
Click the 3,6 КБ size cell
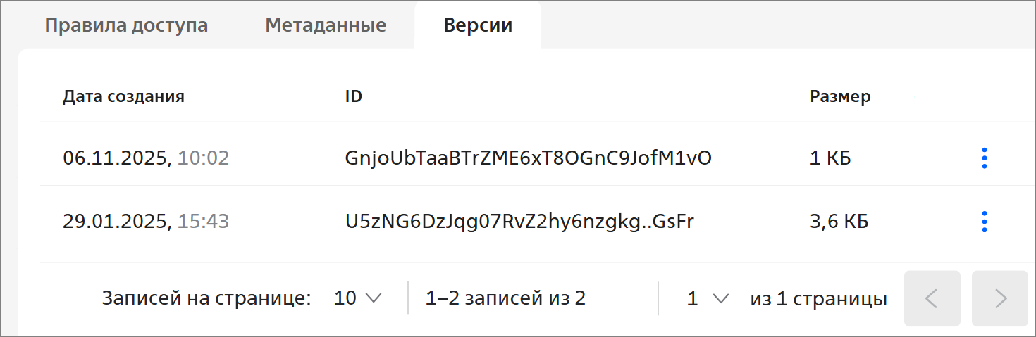(x=839, y=222)
